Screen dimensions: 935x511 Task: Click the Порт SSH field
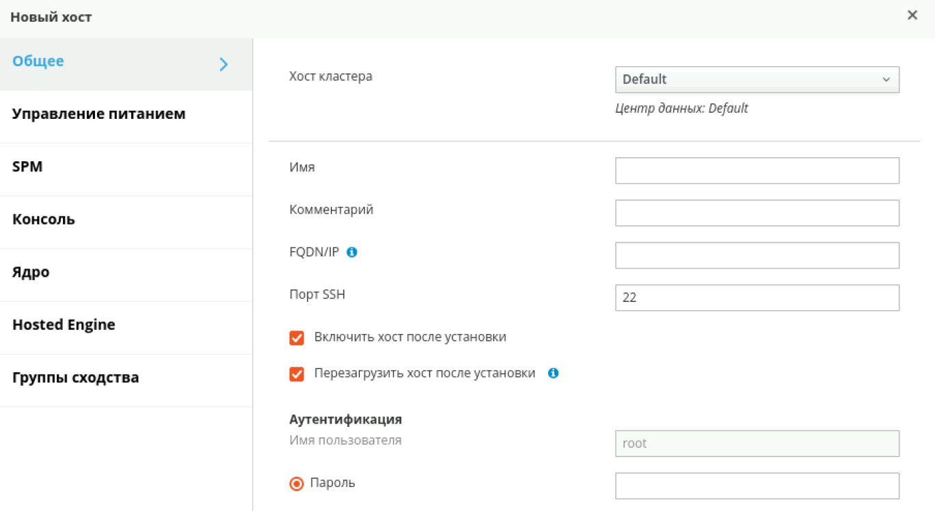(x=757, y=298)
